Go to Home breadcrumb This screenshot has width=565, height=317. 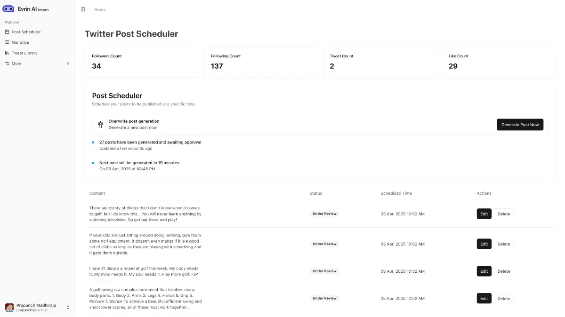[100, 9]
